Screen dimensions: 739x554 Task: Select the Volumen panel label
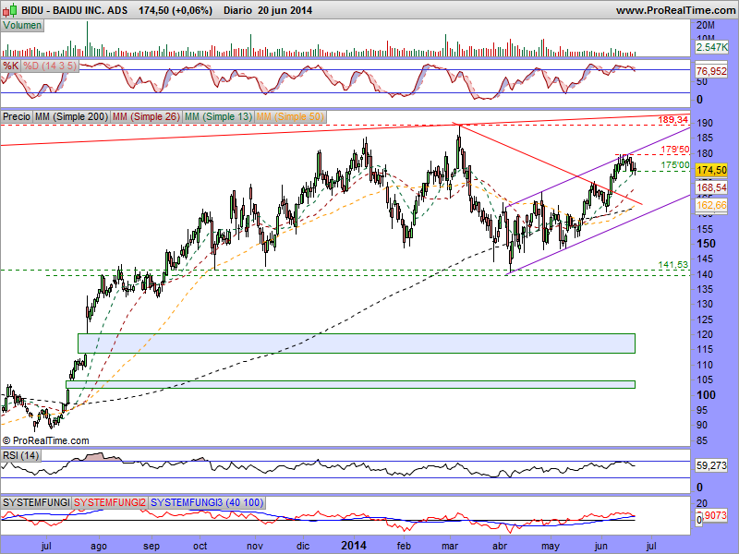(x=22, y=26)
